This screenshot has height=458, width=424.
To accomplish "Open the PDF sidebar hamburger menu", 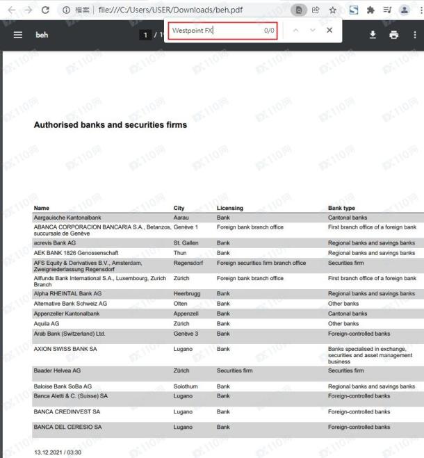I will (x=18, y=35).
